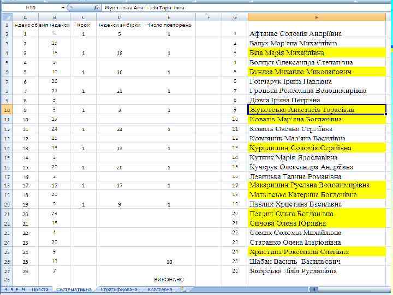
Task: Click the 'Крок' header cell
Action: (83, 25)
